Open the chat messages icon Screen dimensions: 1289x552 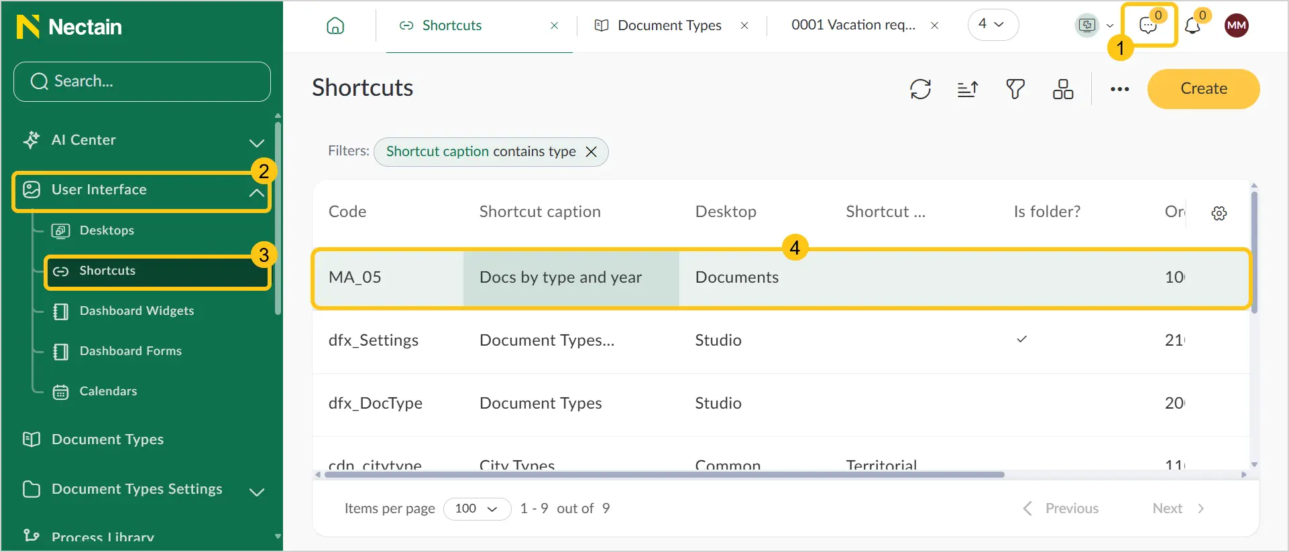pyautogui.click(x=1148, y=26)
